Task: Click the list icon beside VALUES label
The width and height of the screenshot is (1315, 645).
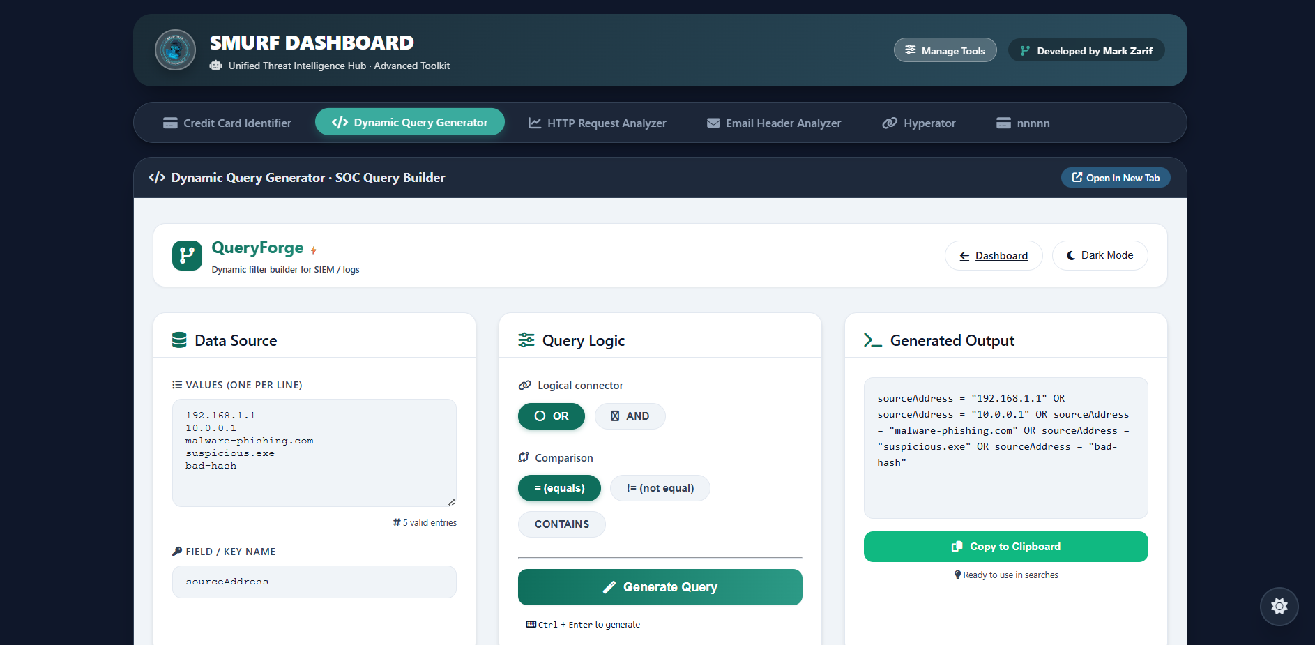Action: [x=177, y=385]
